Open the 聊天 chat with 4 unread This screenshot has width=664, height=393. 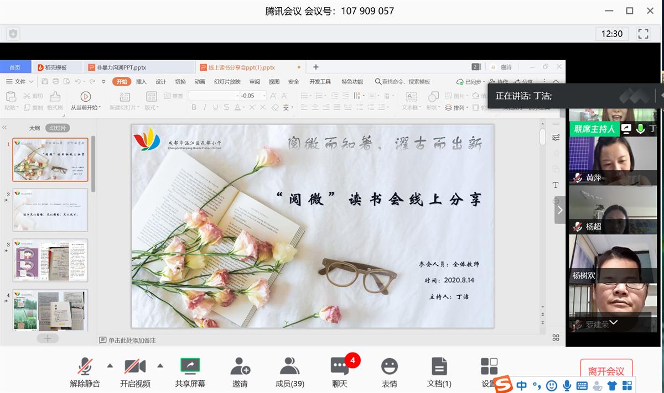click(340, 366)
